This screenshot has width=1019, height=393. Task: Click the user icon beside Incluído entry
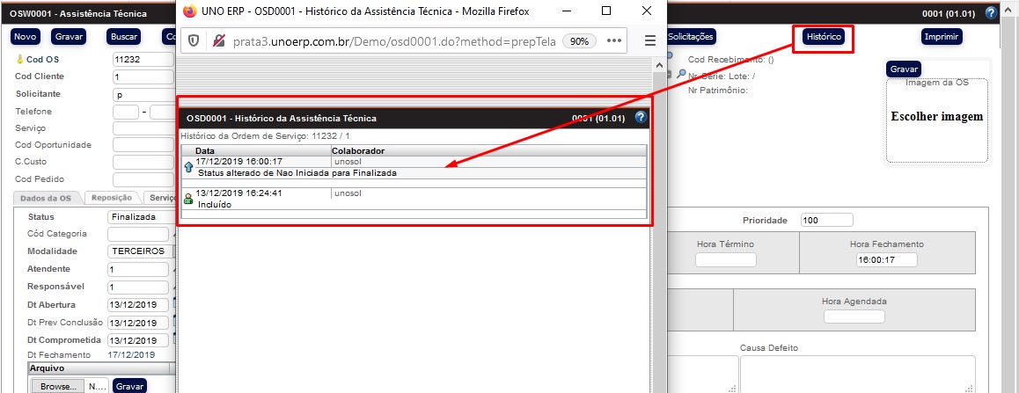(x=188, y=199)
